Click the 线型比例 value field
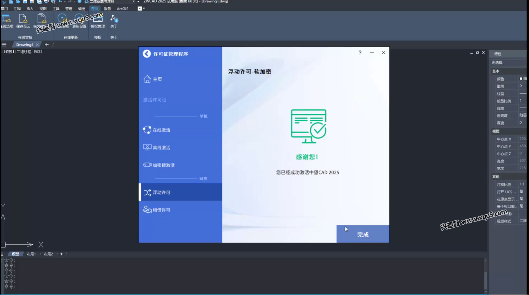Image resolution: width=529 pixels, height=295 pixels. coord(523,101)
